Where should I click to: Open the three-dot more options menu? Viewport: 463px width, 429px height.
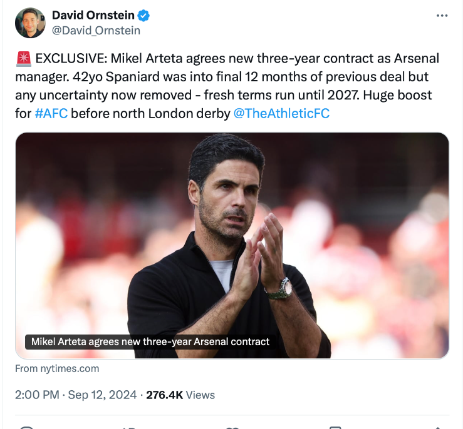tap(442, 16)
